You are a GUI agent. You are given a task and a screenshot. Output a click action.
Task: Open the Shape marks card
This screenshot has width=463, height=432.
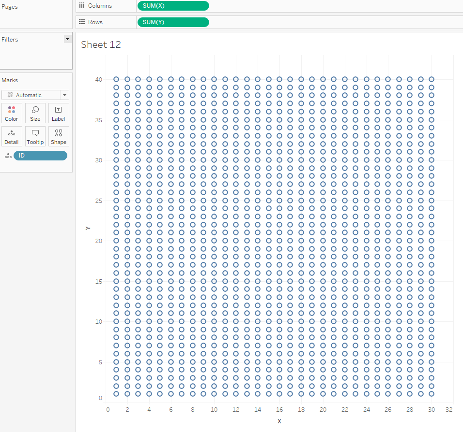coord(59,136)
